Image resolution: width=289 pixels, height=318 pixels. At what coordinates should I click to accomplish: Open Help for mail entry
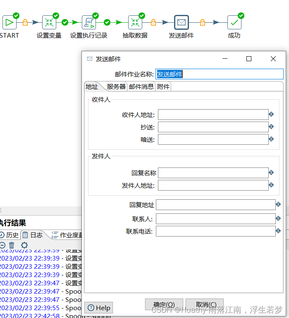click(99, 308)
